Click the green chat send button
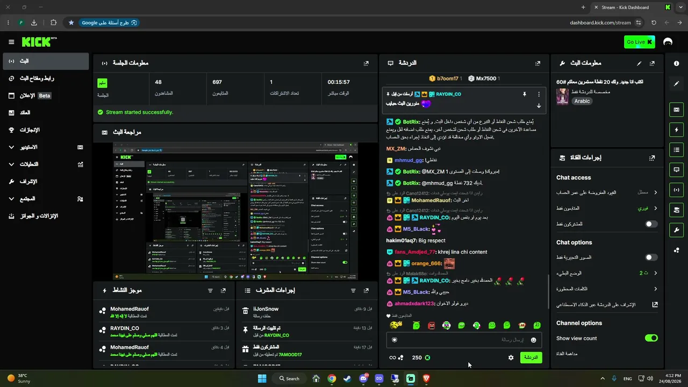This screenshot has height=387, width=688. point(531,357)
